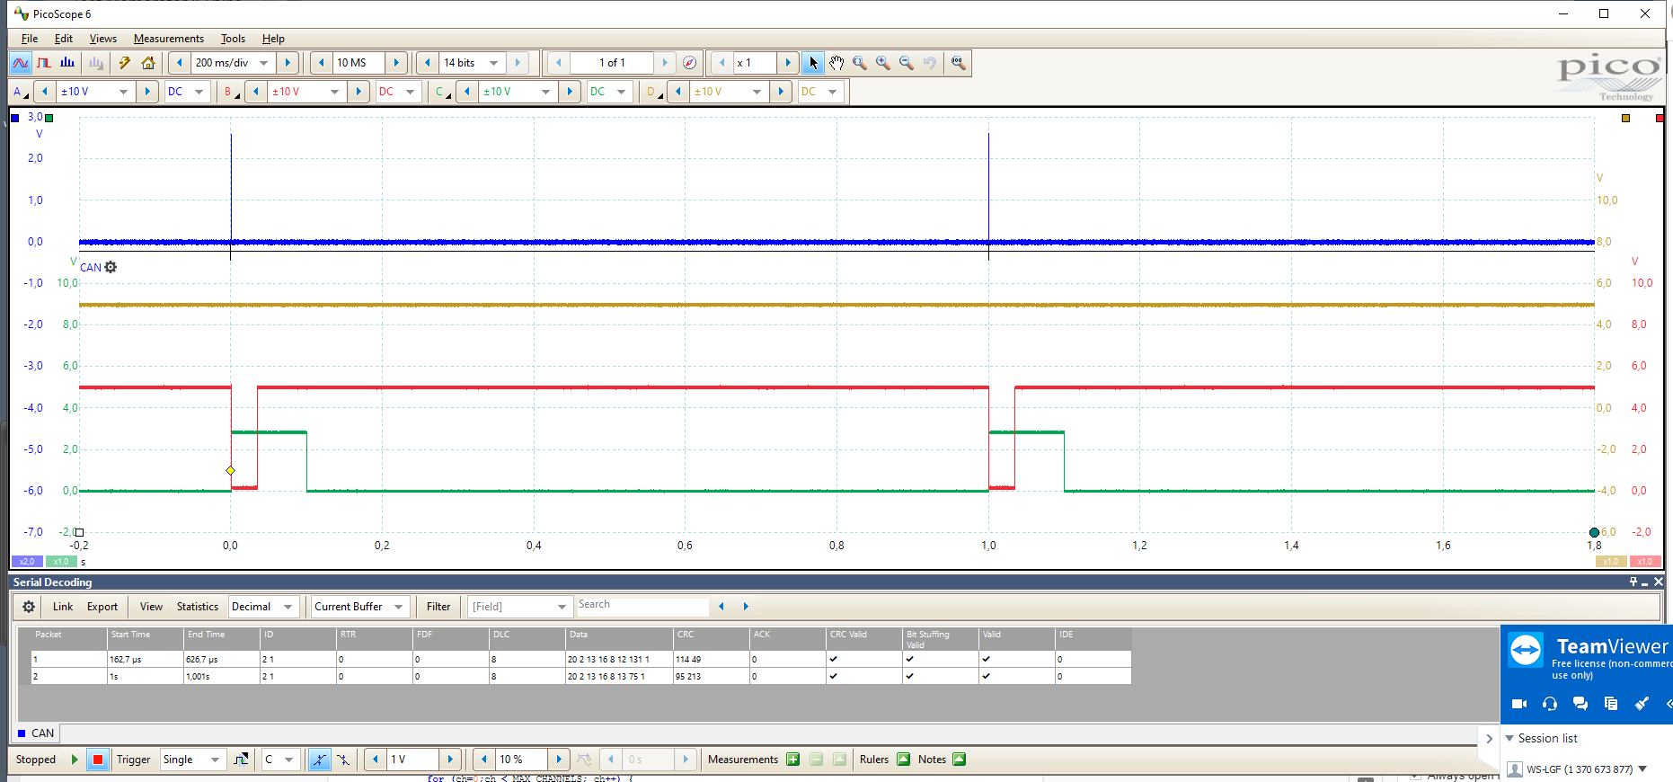The width and height of the screenshot is (1673, 782).
Task: Click the green Start capture arrow
Action: click(x=75, y=760)
